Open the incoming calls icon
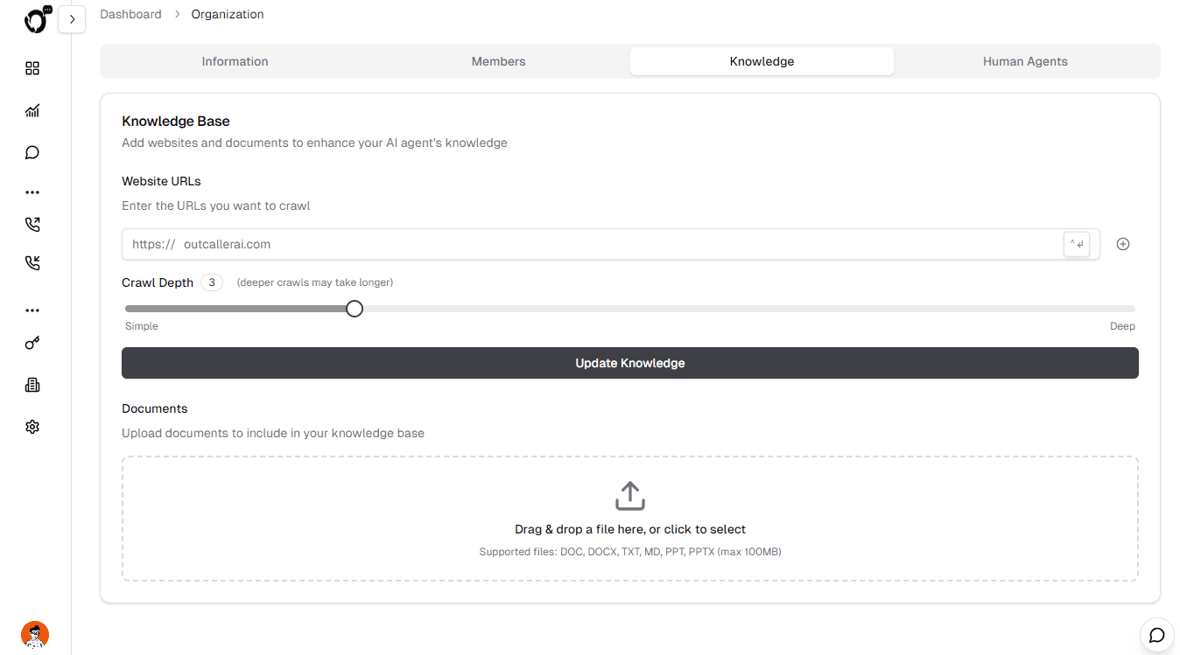The width and height of the screenshot is (1180, 655). click(x=32, y=262)
